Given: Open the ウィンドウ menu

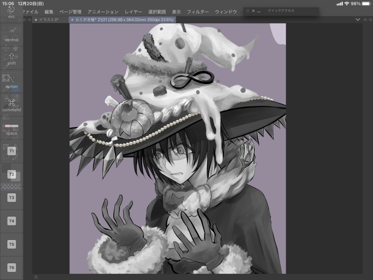Looking at the screenshot, I should (x=226, y=12).
